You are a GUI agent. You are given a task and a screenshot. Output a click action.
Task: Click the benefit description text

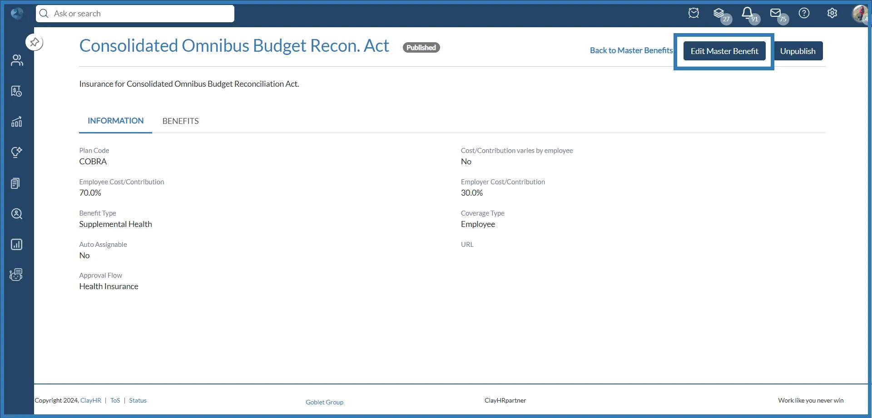tap(189, 84)
